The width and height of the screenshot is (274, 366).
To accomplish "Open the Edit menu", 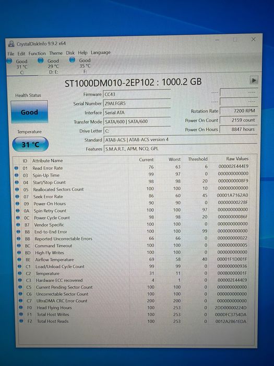I will (x=21, y=53).
